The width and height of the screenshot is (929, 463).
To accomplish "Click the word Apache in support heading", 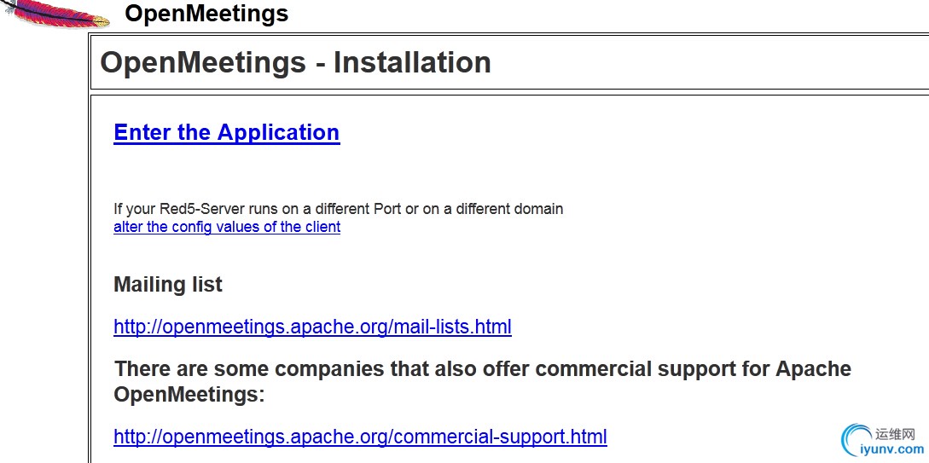I will pos(814,369).
